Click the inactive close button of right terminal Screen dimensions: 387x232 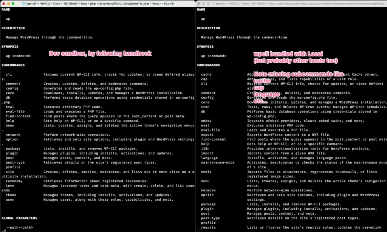pyautogui.click(x=199, y=4)
